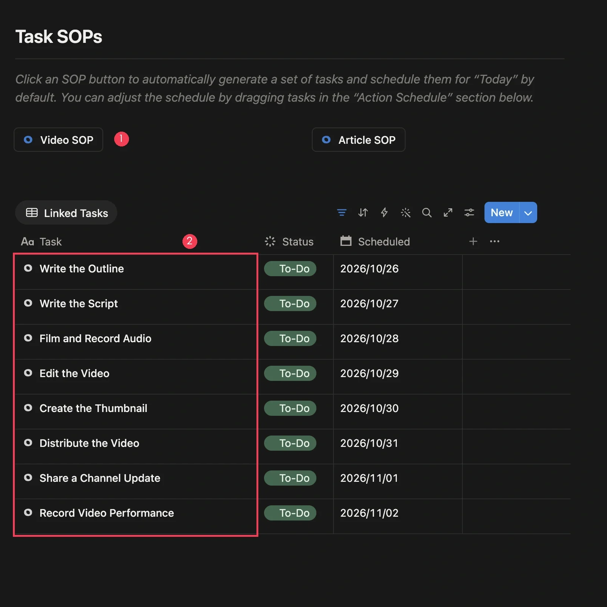This screenshot has height=607, width=607.
Task: Click the blue New button
Action: tap(502, 212)
